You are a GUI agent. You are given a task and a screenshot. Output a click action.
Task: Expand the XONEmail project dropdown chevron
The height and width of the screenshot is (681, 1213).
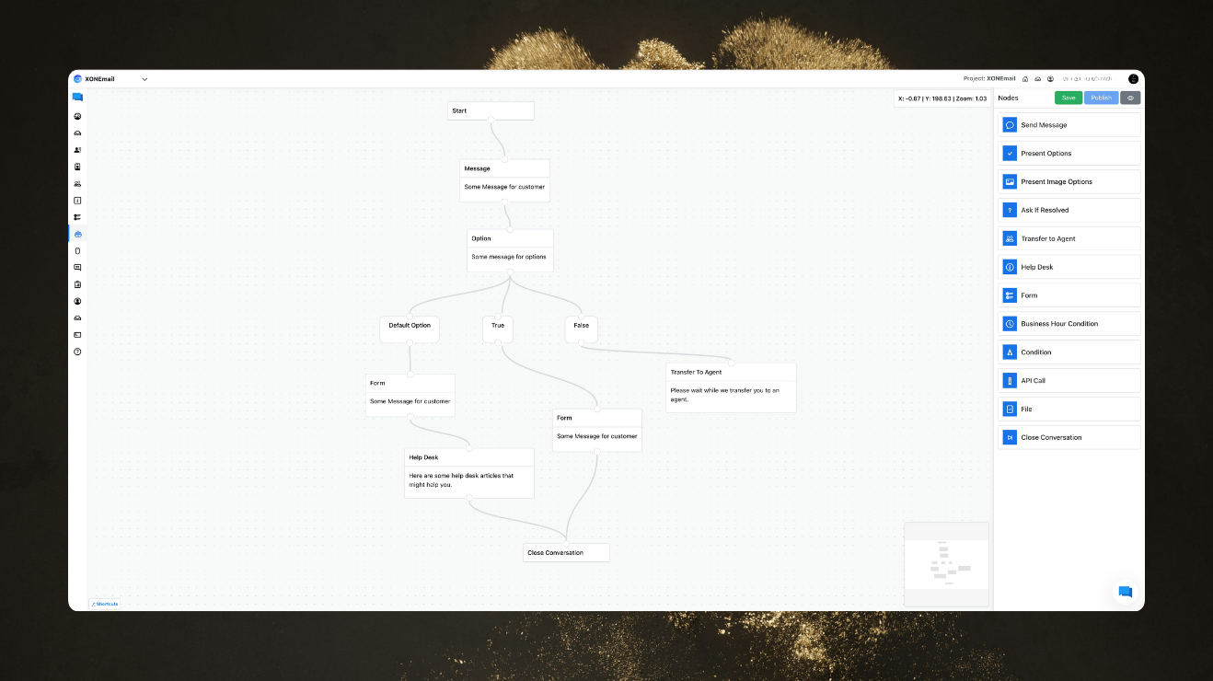[144, 79]
